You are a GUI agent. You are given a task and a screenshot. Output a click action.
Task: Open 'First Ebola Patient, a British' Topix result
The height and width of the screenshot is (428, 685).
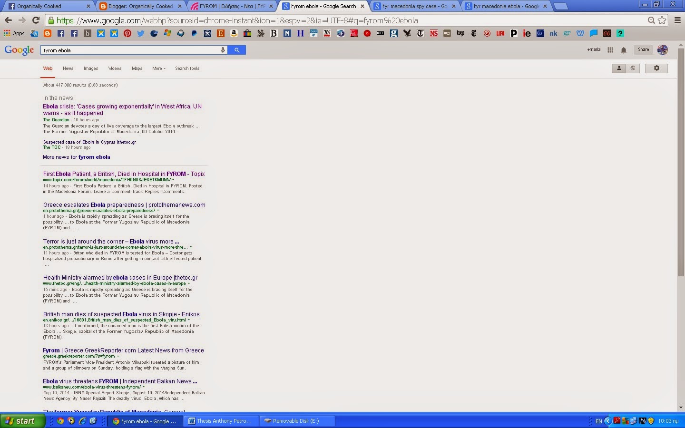[124, 174]
